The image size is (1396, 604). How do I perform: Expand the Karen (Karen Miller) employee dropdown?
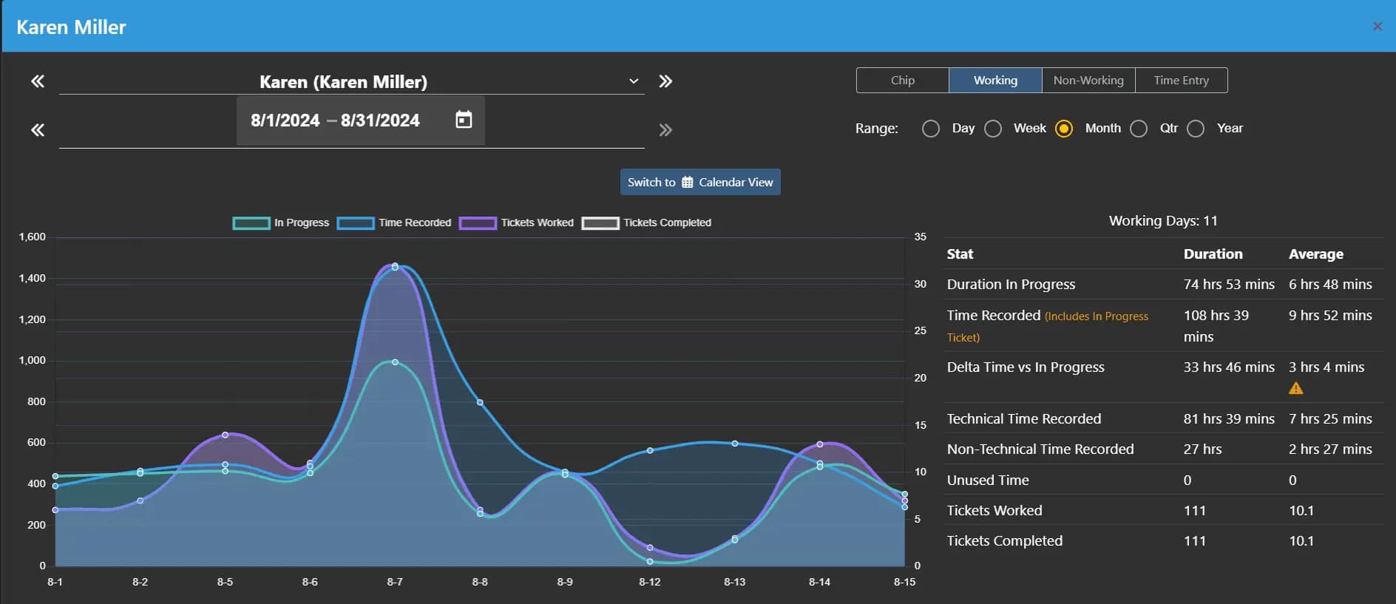coord(634,81)
